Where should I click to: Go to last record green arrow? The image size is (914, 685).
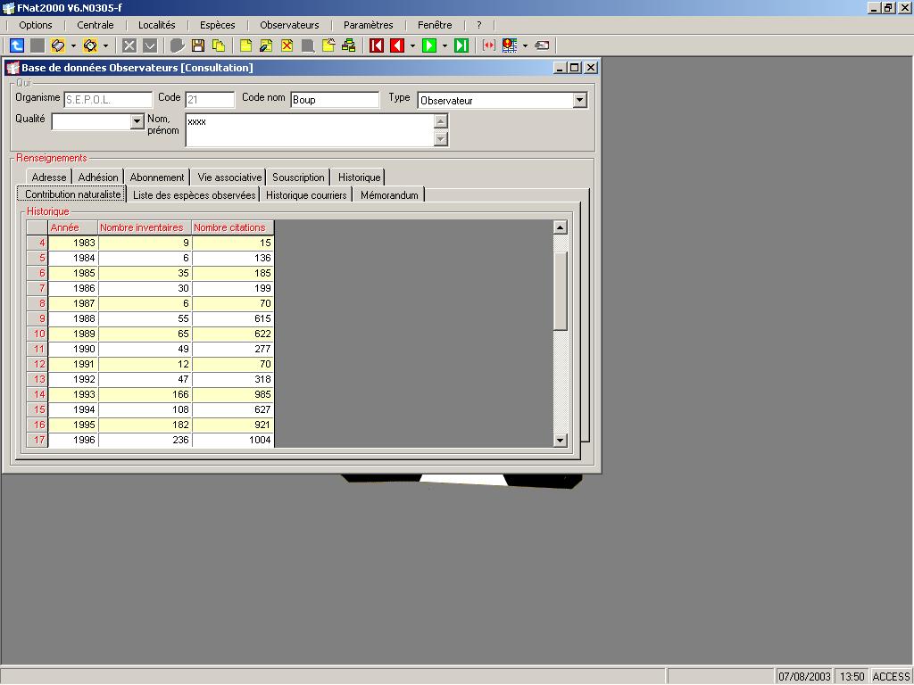click(x=461, y=45)
